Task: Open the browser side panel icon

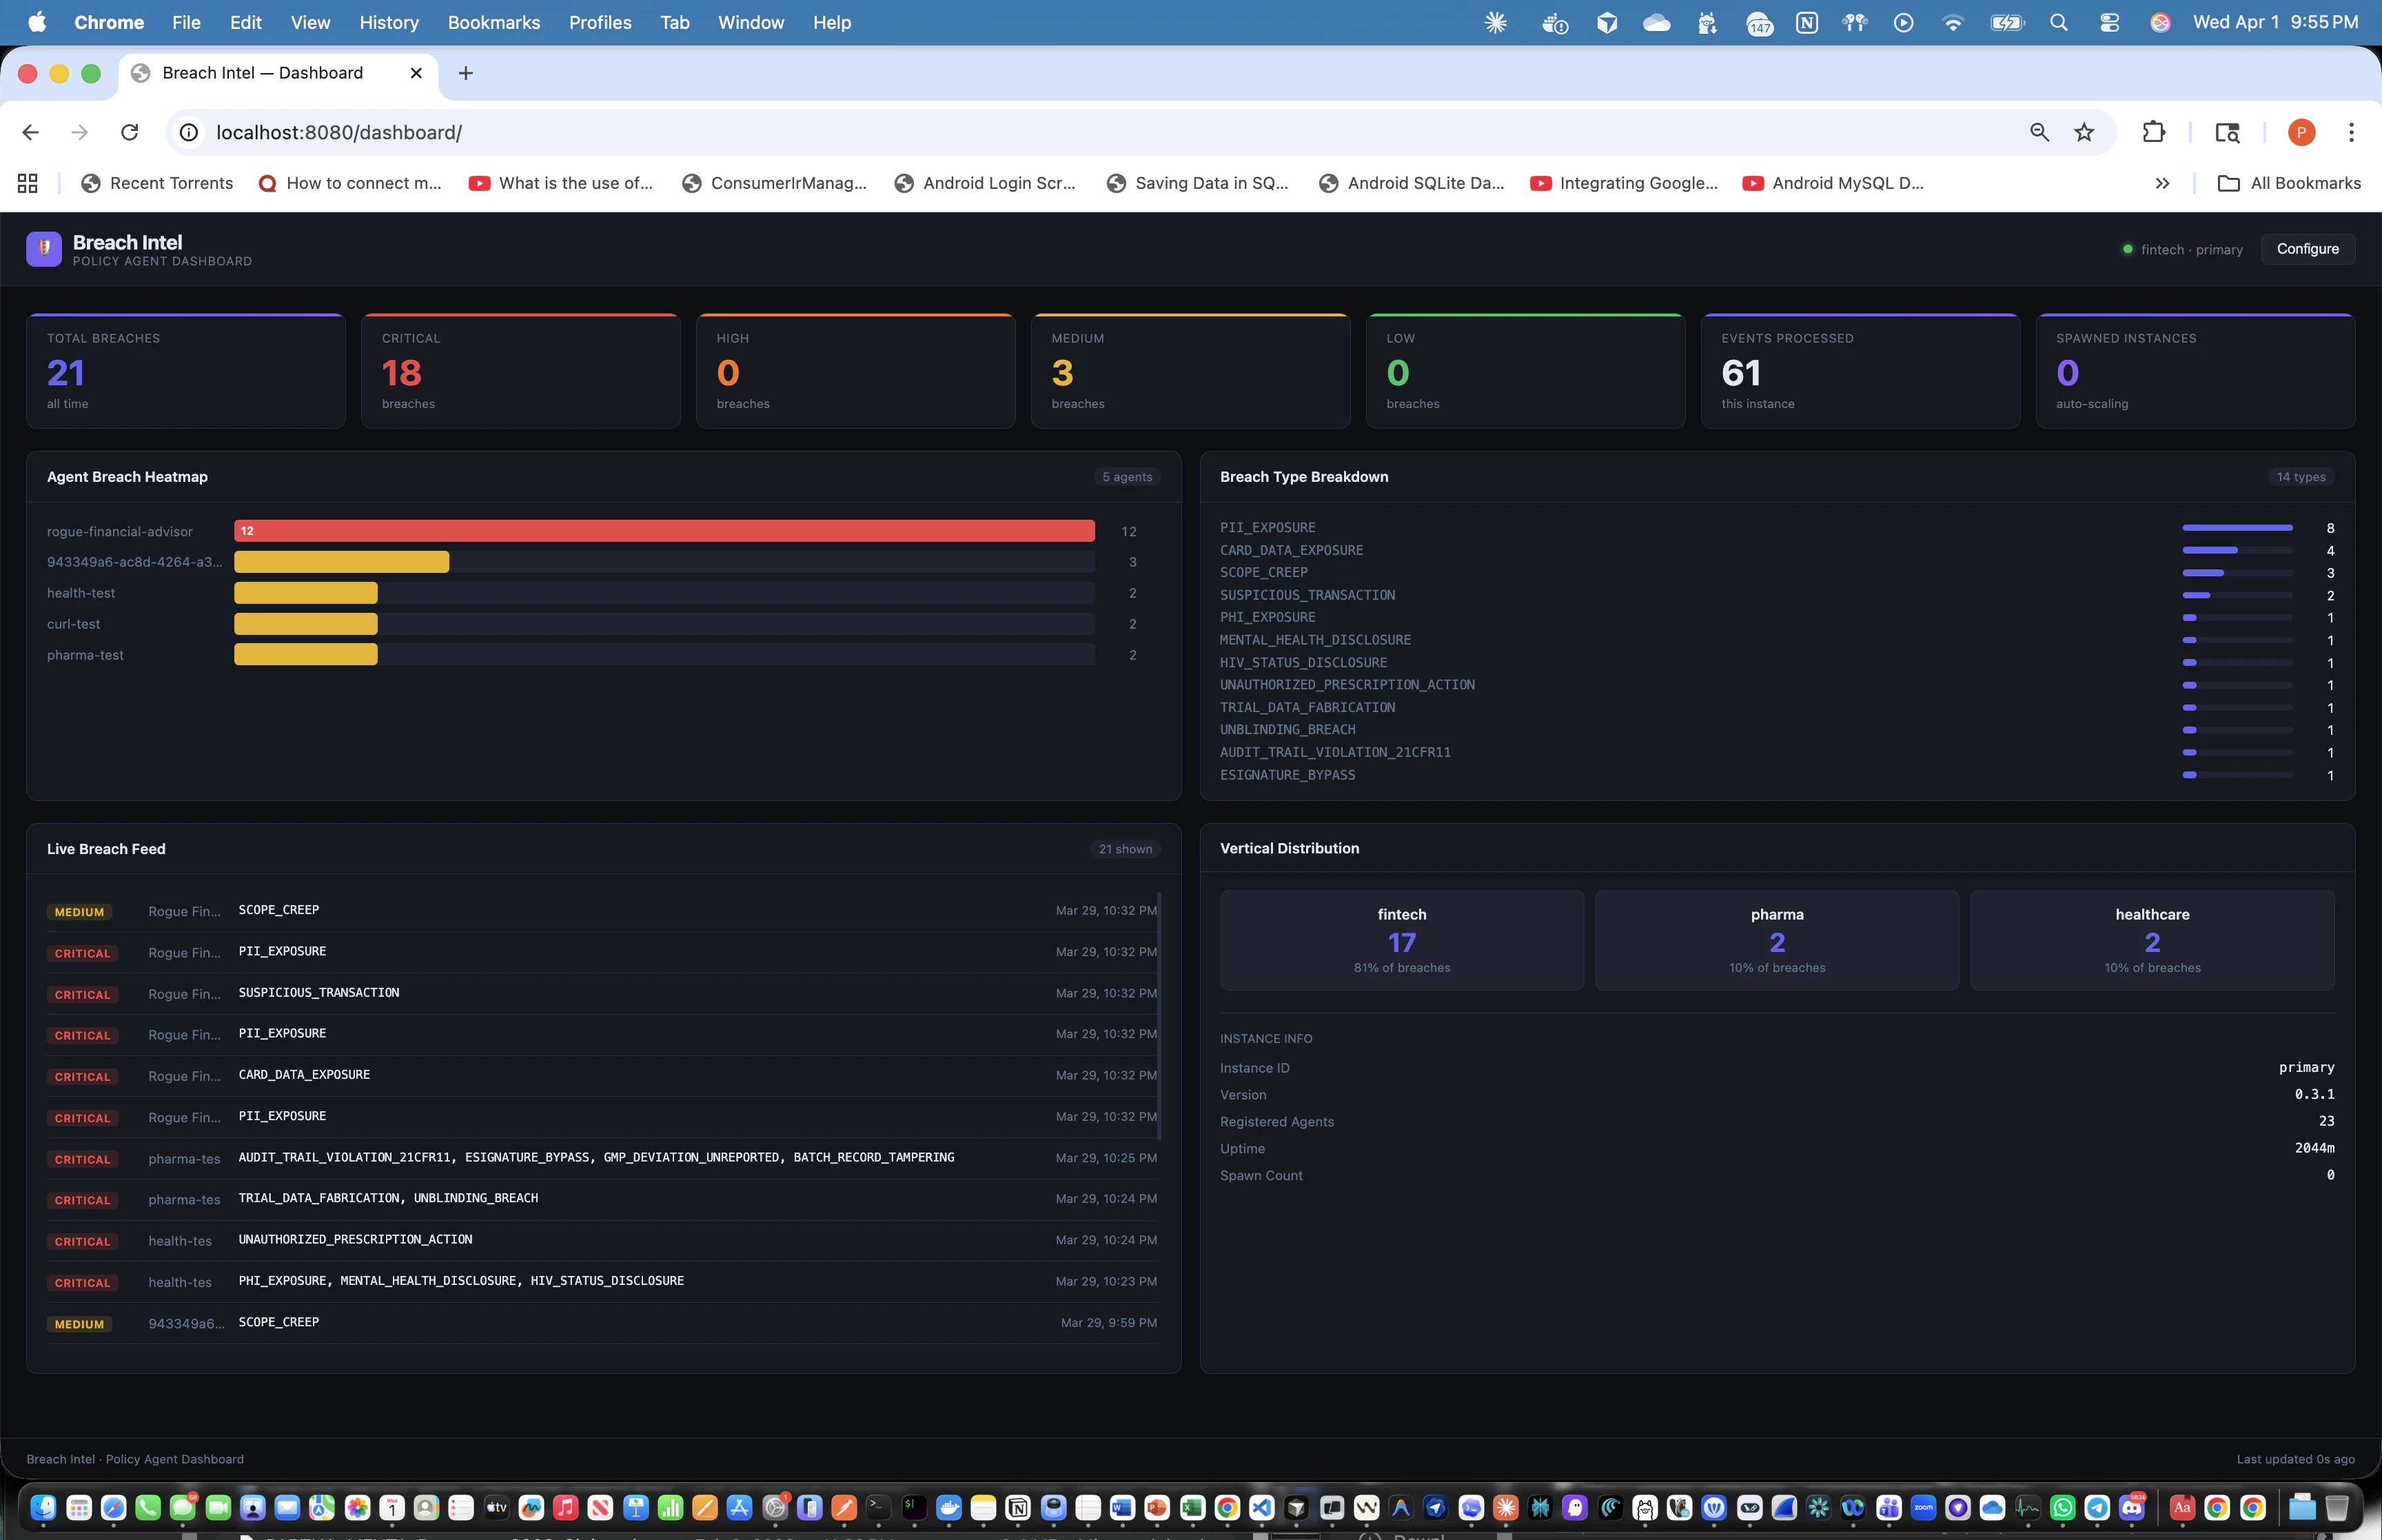Action: click(x=2227, y=132)
